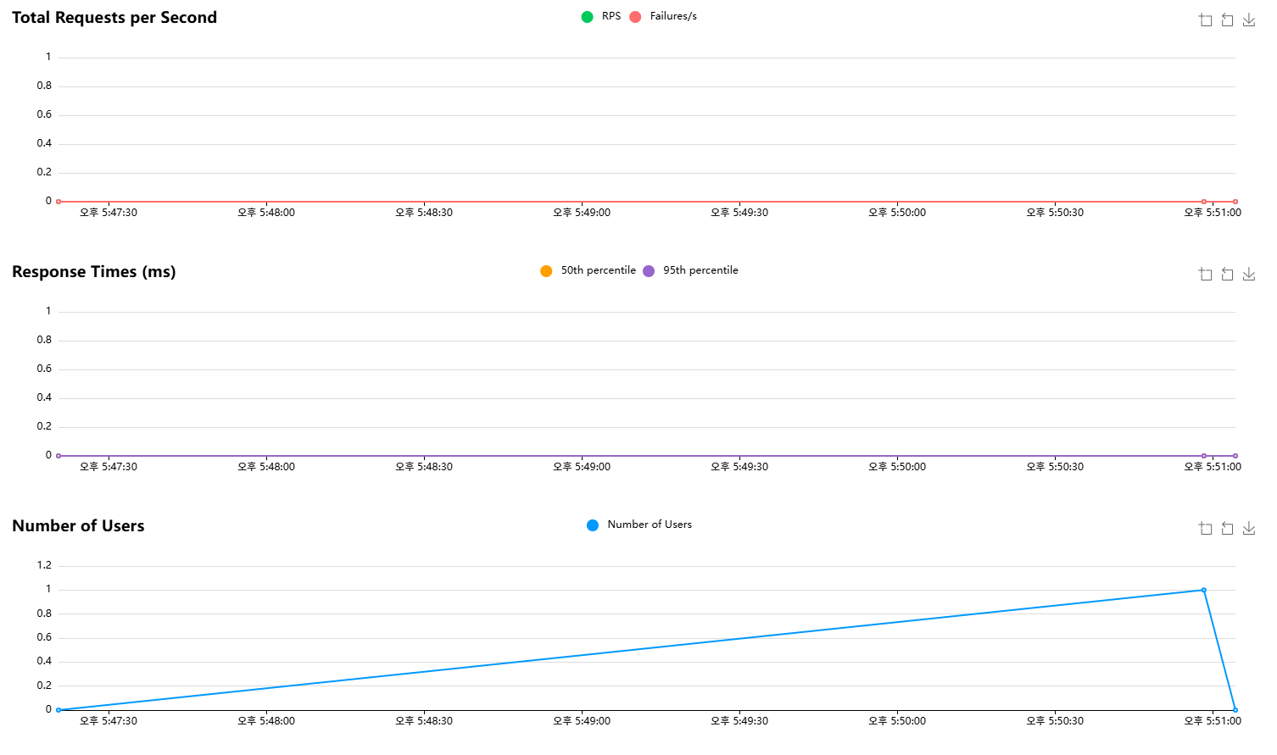
Task: Reset zoom on Number of Users chart
Action: pyautogui.click(x=1227, y=528)
